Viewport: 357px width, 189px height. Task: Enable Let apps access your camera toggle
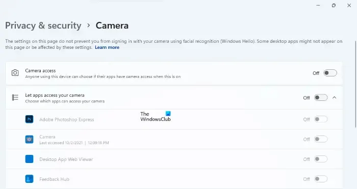click(x=321, y=98)
